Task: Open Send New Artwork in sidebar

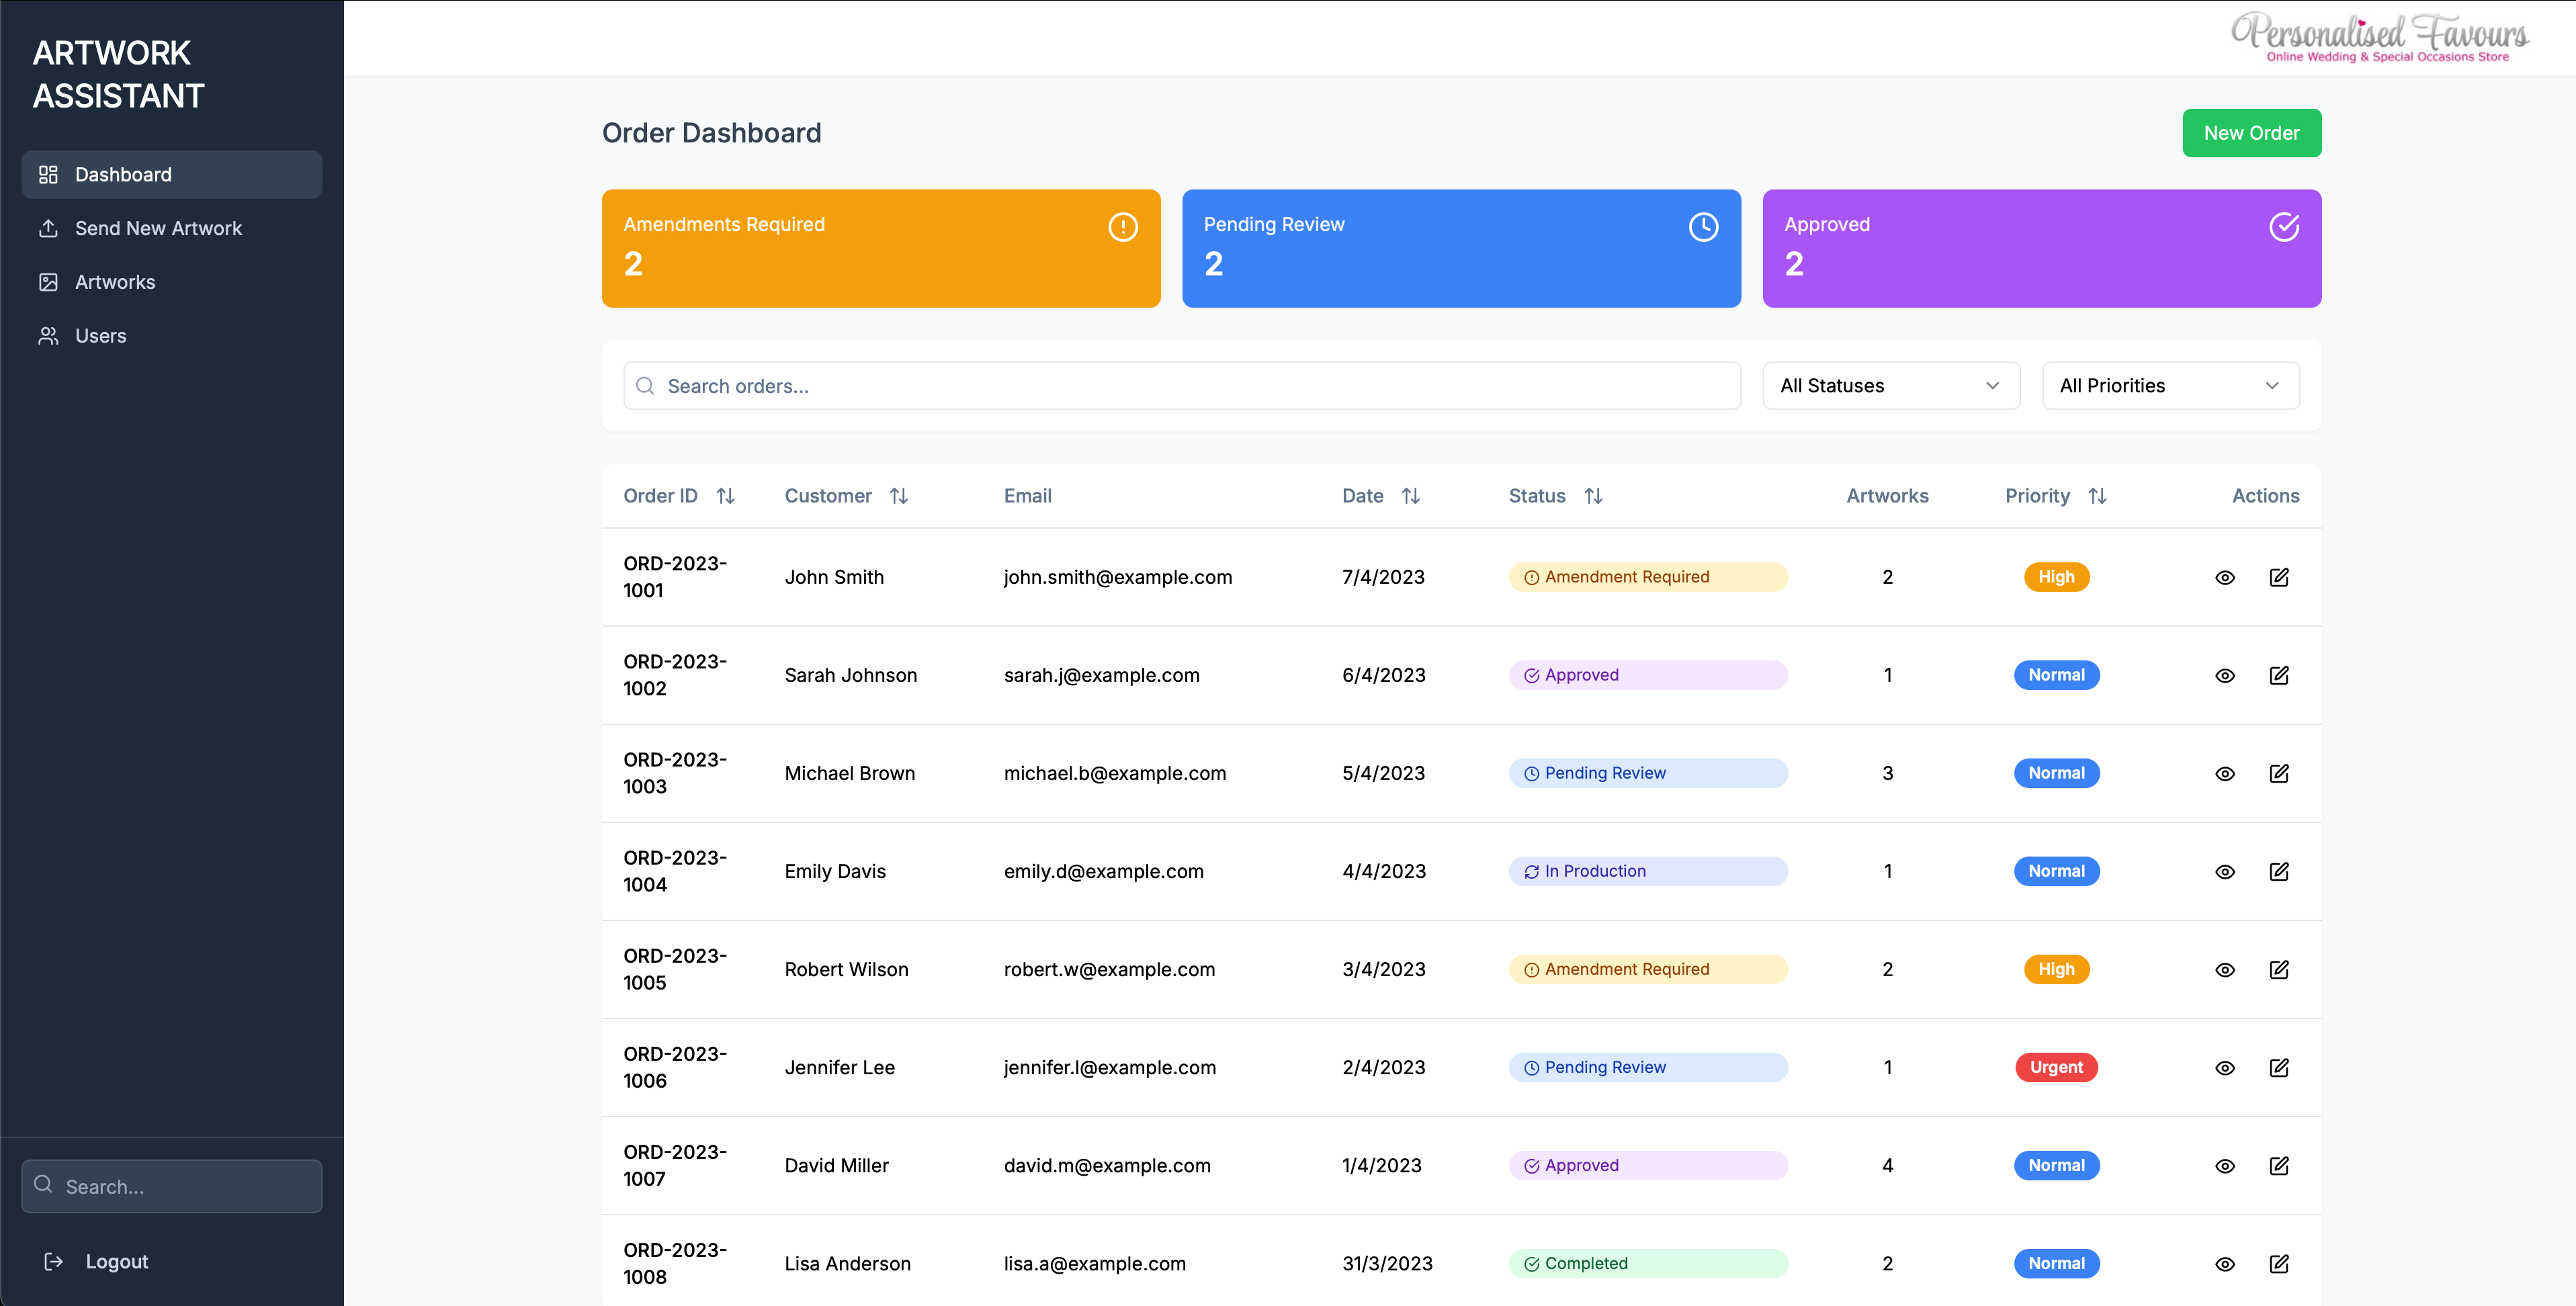Action: tap(158, 228)
